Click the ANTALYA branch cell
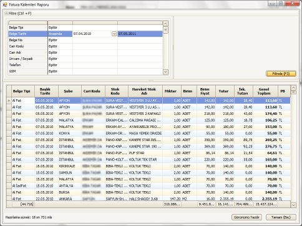Viewport: 302px width, 226px height. click(70, 185)
